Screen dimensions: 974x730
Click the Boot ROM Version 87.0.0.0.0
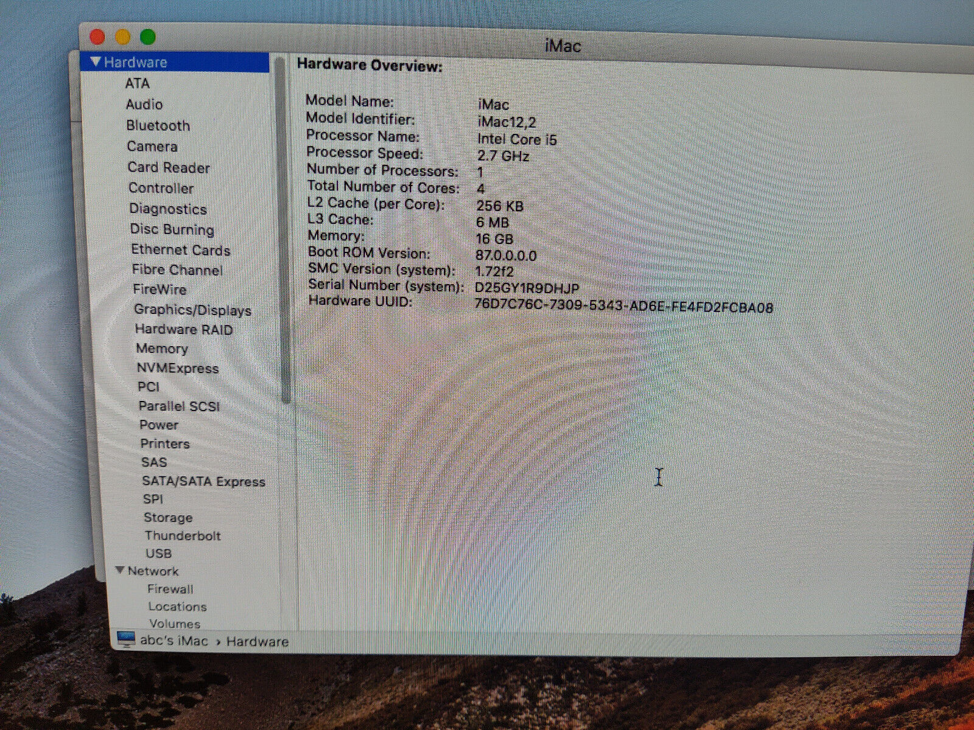click(x=506, y=255)
